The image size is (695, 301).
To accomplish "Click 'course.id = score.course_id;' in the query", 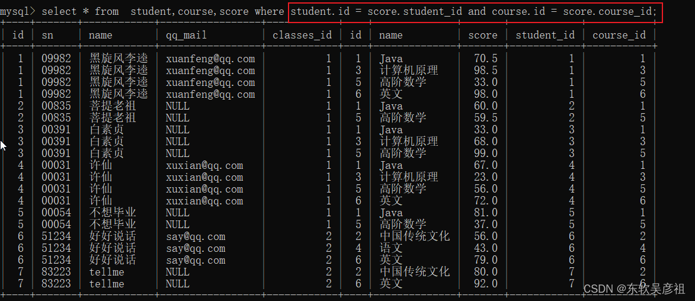I will (575, 11).
